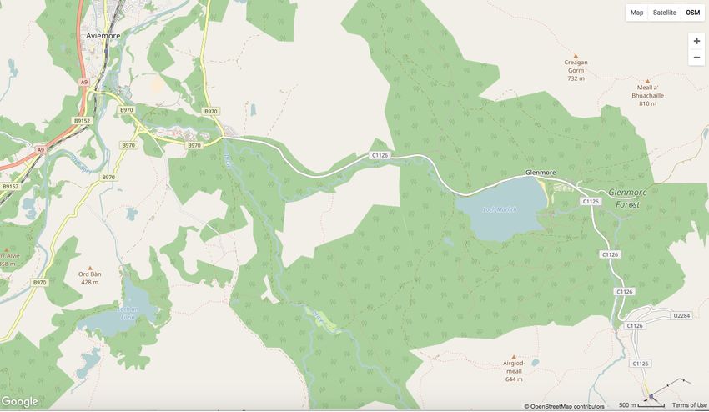The height and width of the screenshot is (412, 709).
Task: Click the Creagan Gorm peak marker
Action: point(576,56)
